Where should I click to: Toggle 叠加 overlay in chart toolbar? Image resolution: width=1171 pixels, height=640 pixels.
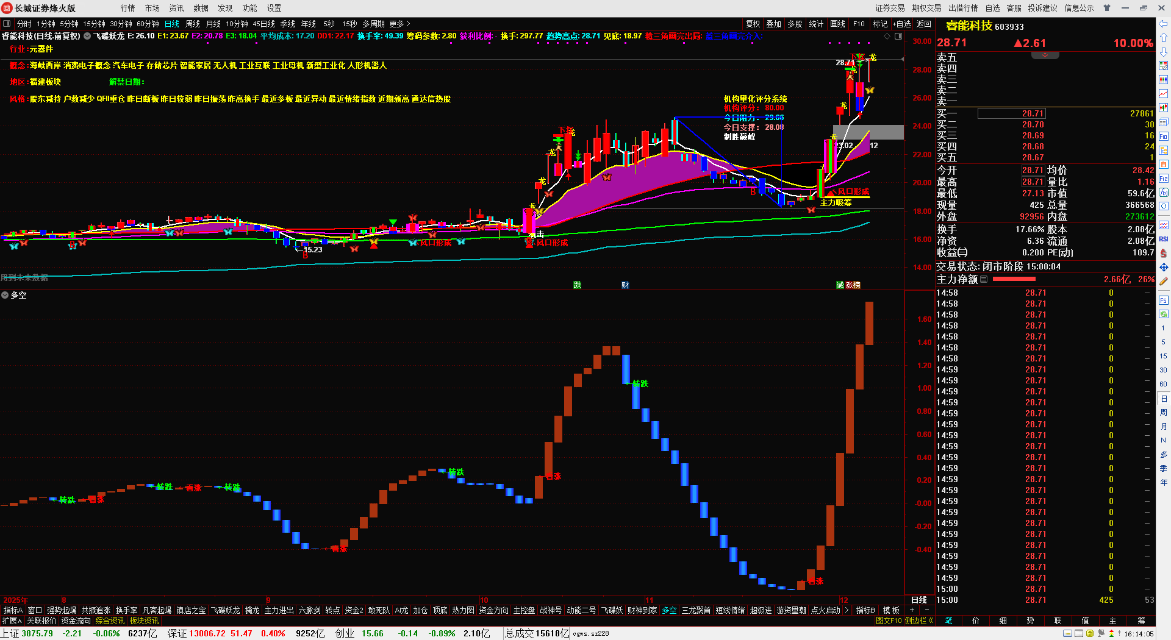774,24
